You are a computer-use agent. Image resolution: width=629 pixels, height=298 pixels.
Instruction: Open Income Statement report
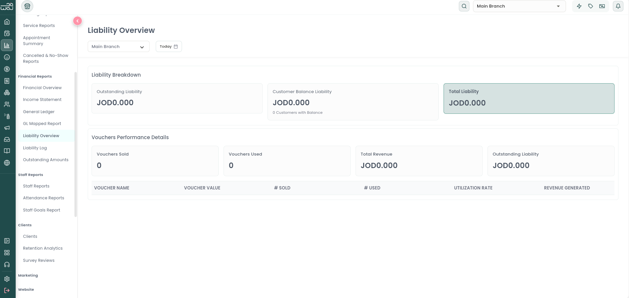[x=42, y=100]
